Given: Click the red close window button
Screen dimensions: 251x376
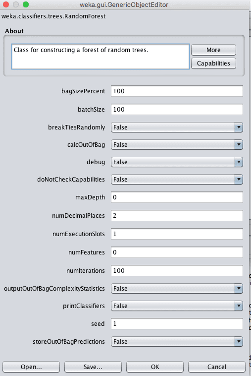Looking at the screenshot, I should pyautogui.click(x=6, y=4).
